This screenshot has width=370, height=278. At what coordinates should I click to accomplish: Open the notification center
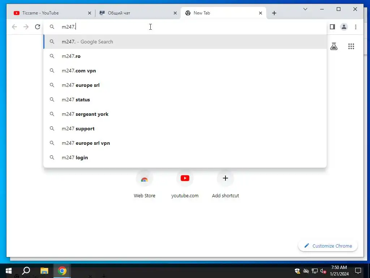(x=358, y=271)
